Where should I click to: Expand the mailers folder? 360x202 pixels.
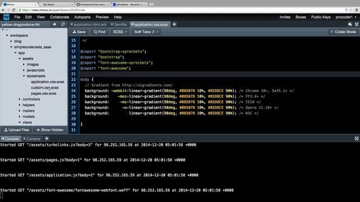[x=20, y=111]
